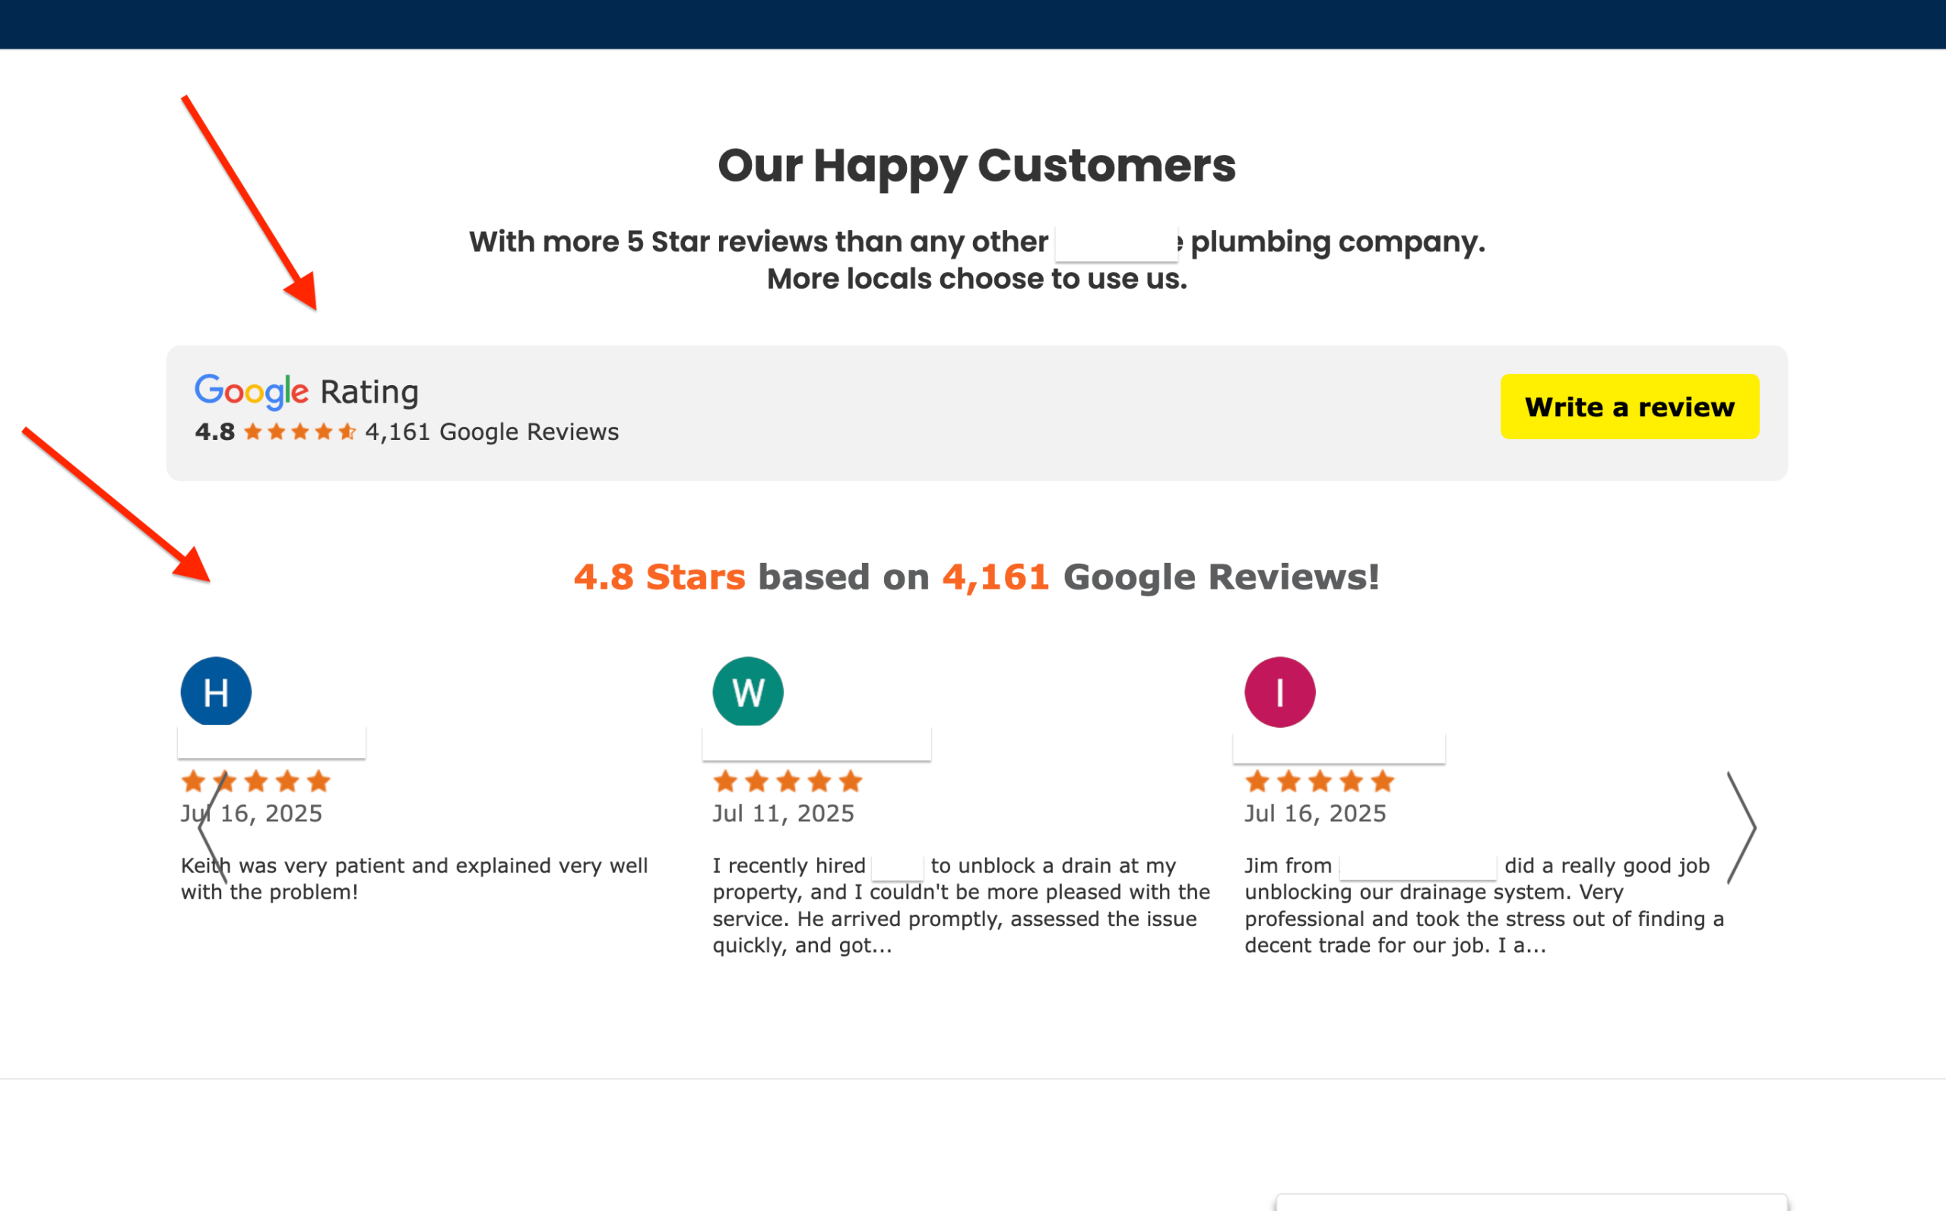Click the Google logo in the rating widget

pos(251,392)
